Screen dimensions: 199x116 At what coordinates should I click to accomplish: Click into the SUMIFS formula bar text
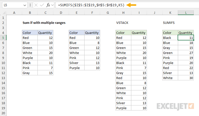91,5
